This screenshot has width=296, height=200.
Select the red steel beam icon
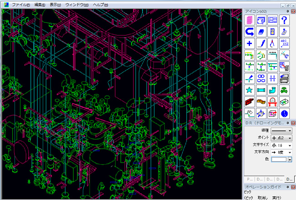(x=250, y=102)
